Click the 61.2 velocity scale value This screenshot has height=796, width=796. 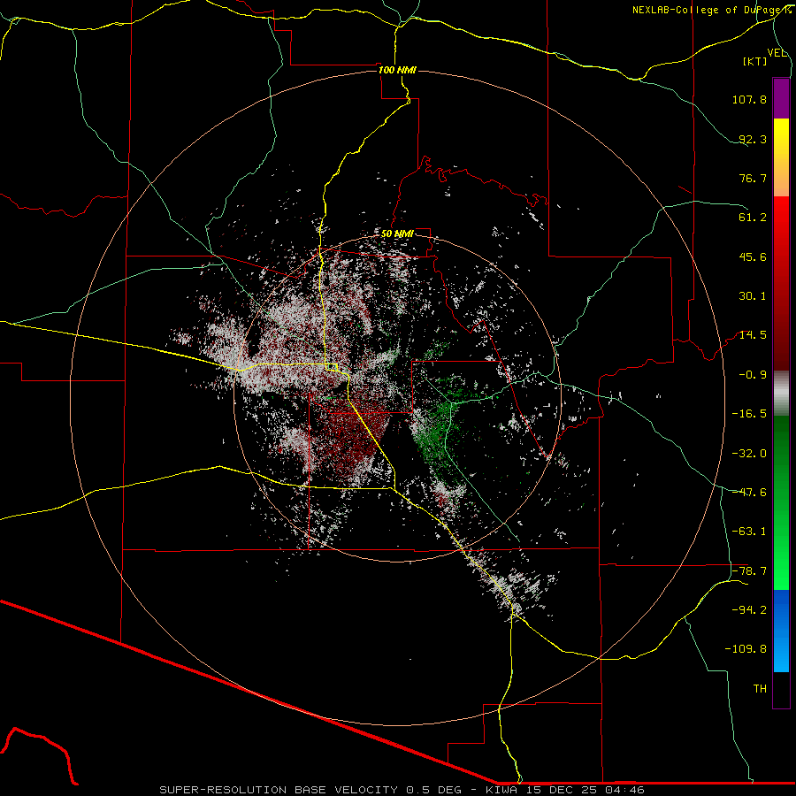753,218
